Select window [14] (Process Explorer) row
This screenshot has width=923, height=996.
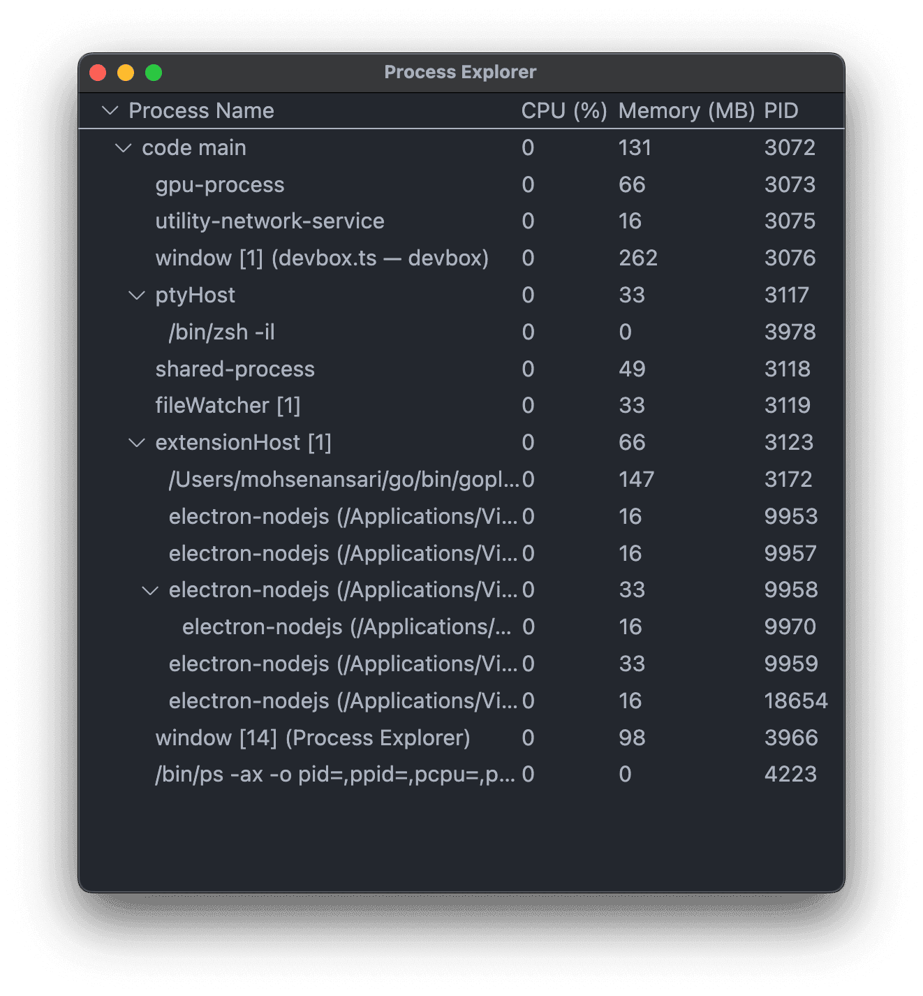pyautogui.click(x=462, y=738)
